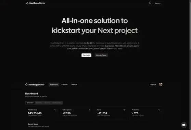The width and height of the screenshot is (191, 130).
Task: Toggle dark mode moon icon
Action: (x=150, y=3)
